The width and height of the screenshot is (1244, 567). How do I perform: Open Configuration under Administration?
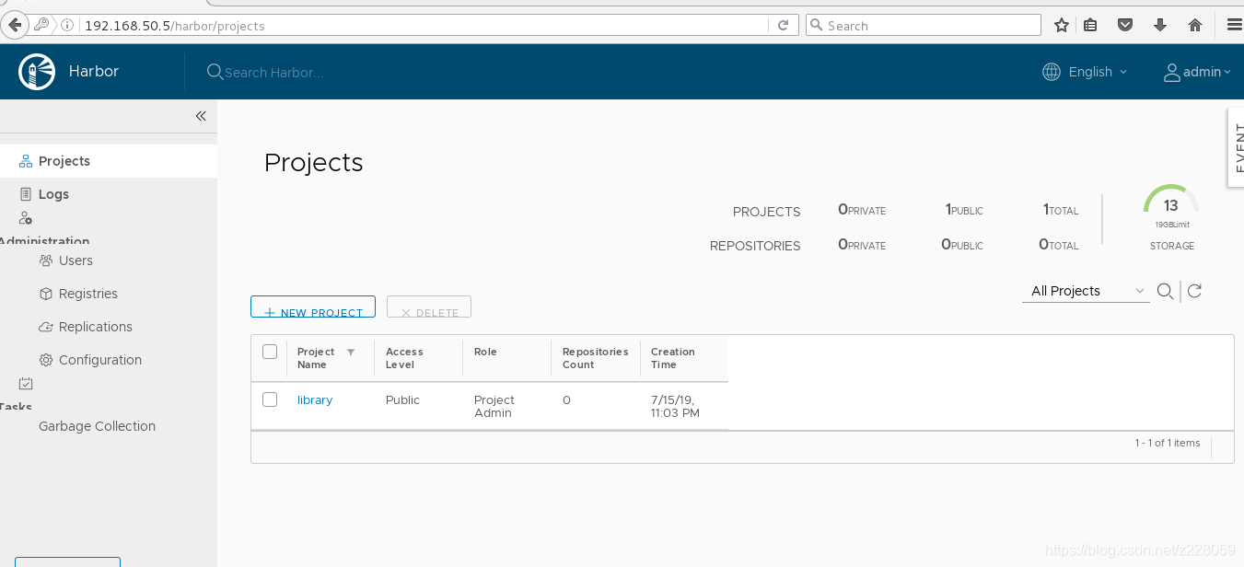coord(100,360)
